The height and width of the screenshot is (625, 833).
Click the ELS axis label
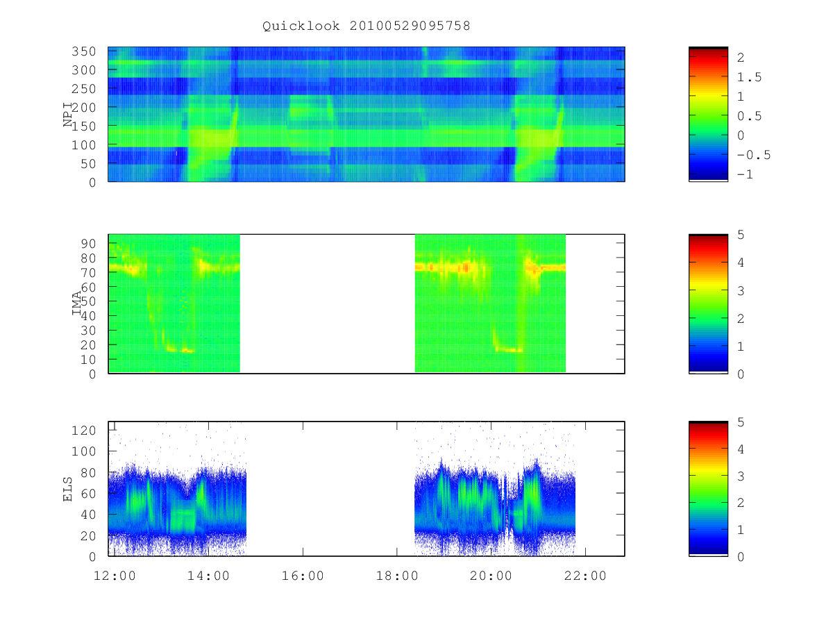click(x=68, y=489)
